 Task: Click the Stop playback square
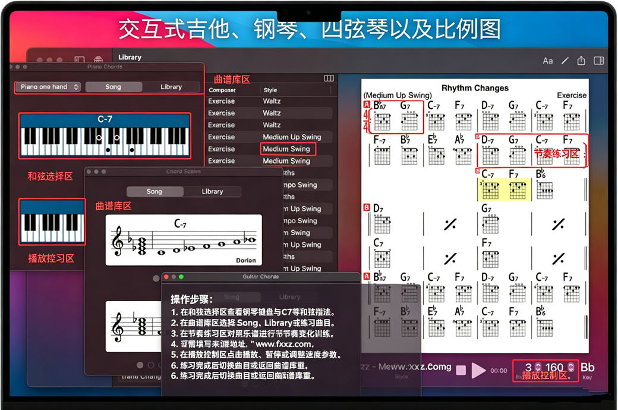461,370
